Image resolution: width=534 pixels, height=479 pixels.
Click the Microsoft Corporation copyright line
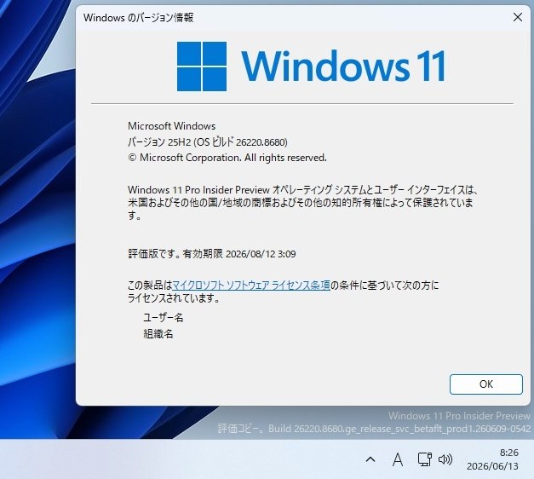(x=227, y=158)
